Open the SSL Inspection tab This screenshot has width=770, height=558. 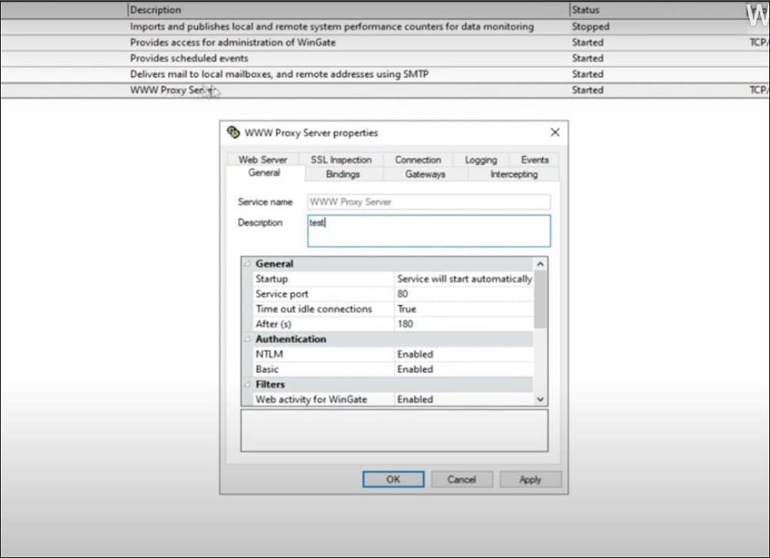(x=341, y=160)
